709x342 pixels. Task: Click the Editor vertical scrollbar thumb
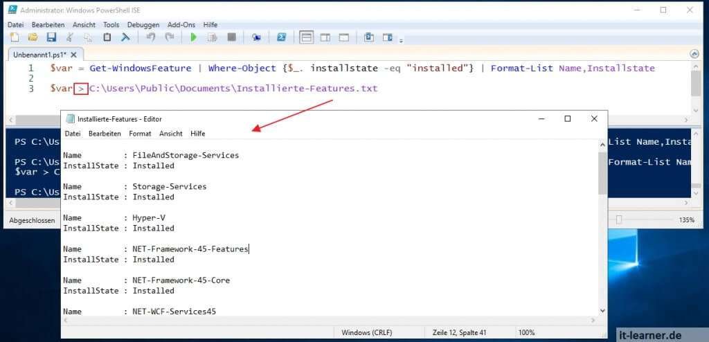602,173
